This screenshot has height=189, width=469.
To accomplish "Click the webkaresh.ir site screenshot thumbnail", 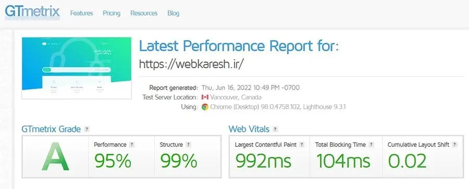I will pyautogui.click(x=77, y=68).
